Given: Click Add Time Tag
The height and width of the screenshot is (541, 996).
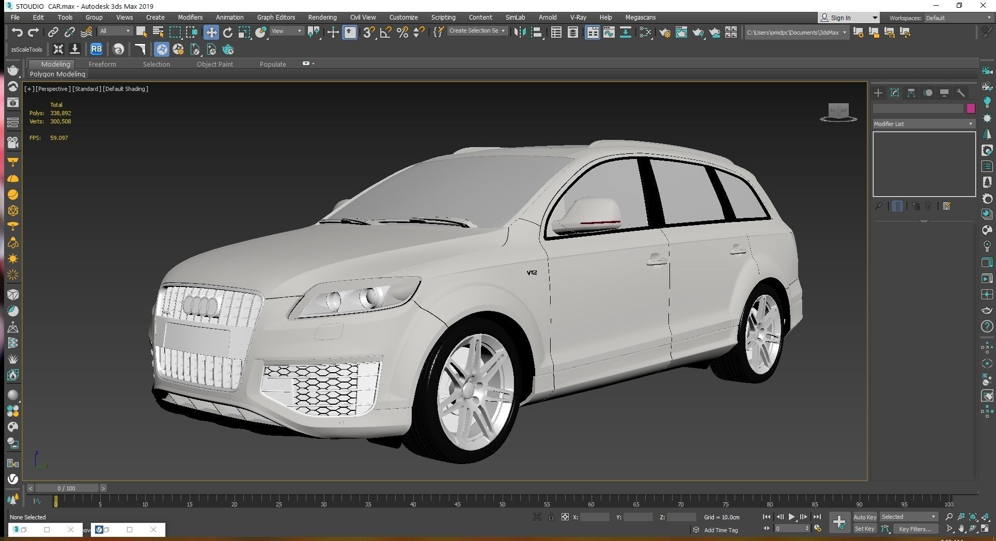Looking at the screenshot, I should (721, 530).
